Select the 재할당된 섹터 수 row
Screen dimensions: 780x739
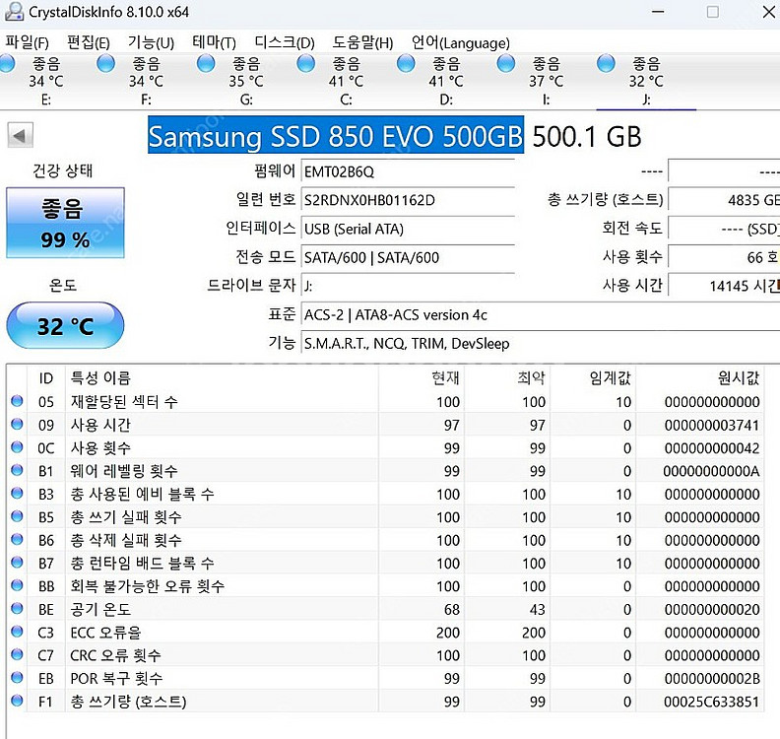385,401
